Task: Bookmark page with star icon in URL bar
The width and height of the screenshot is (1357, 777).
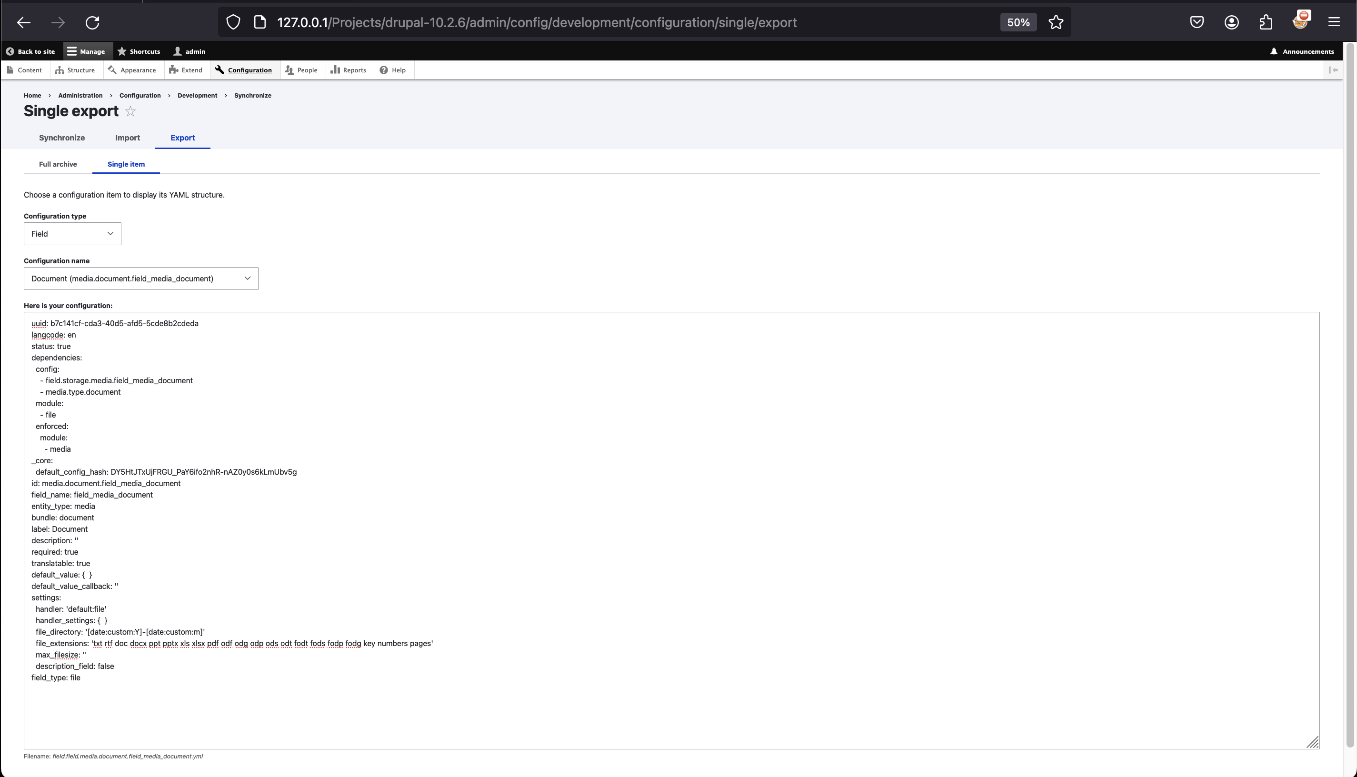Action: tap(1056, 22)
